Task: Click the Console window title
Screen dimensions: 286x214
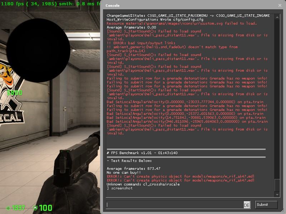Action: click(113, 6)
